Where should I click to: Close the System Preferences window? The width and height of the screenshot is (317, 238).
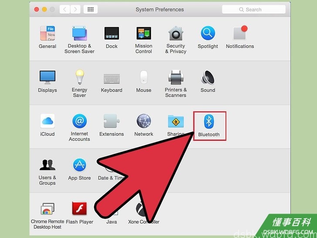click(37, 9)
